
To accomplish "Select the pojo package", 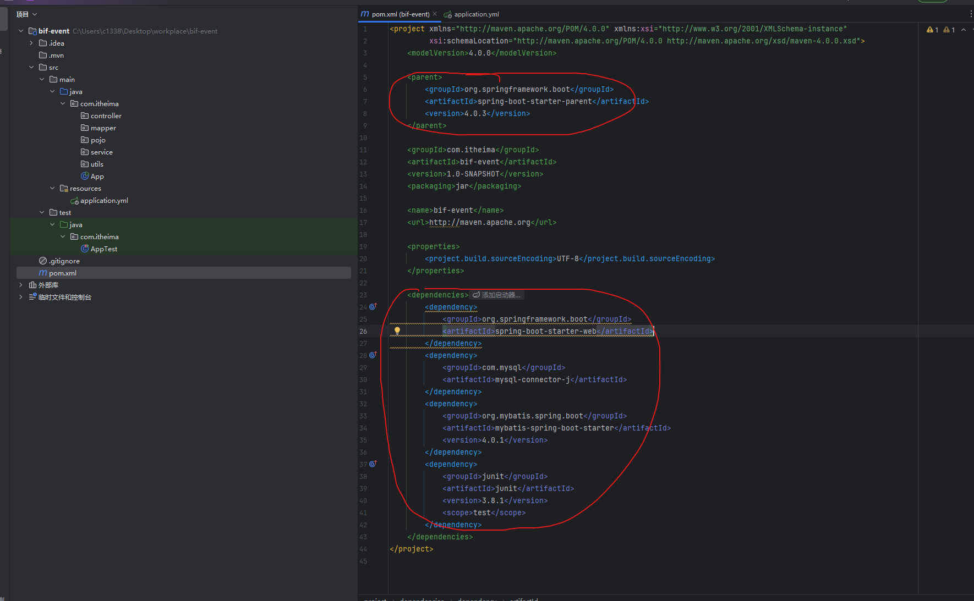I will pyautogui.click(x=93, y=140).
